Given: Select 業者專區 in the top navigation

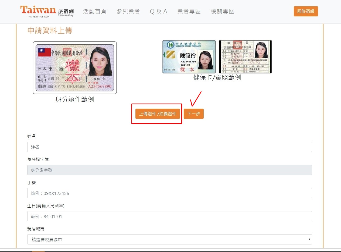Looking at the screenshot, I should click(189, 11).
